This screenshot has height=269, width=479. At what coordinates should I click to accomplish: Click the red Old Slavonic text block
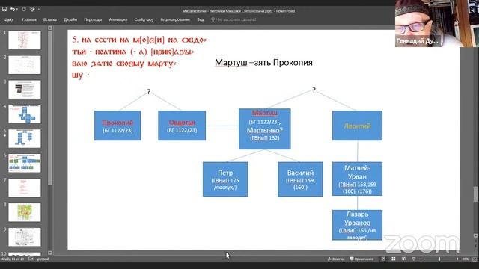coord(139,57)
